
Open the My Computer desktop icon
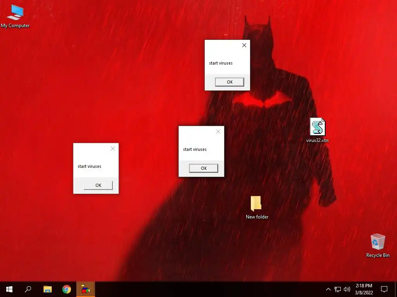15,16
